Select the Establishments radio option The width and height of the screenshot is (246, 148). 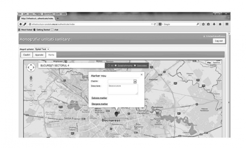pos(116,65)
